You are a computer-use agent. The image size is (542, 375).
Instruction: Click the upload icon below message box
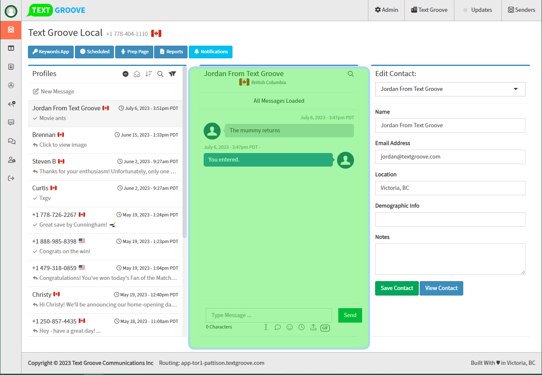[x=313, y=327]
